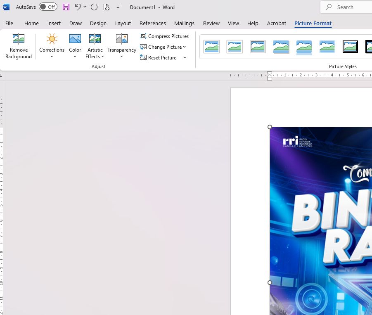Open the Color options
The width and height of the screenshot is (372, 315).
(75, 46)
